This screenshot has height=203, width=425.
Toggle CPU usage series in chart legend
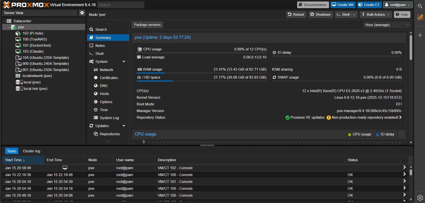pyautogui.click(x=360, y=134)
